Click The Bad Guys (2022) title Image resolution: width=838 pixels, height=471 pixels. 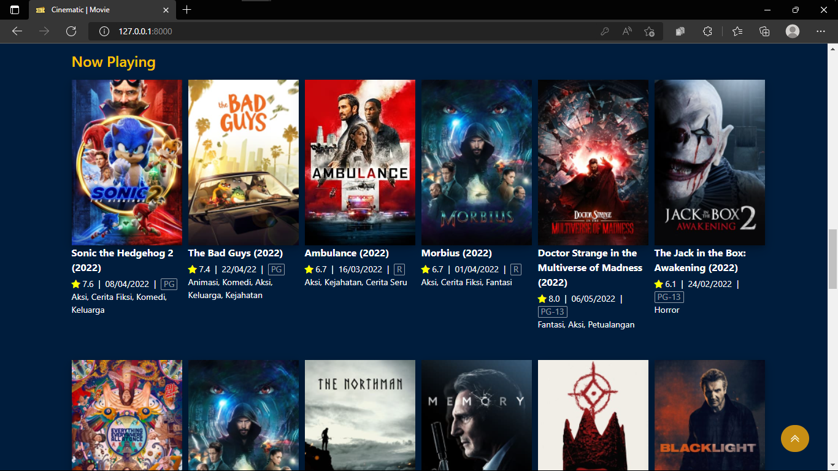coord(236,253)
